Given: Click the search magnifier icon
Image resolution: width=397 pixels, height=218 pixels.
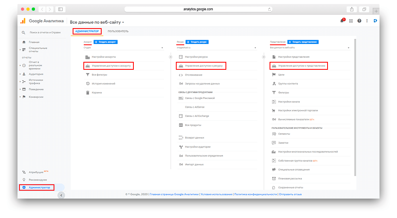Looking at the screenshot, I should pos(23,33).
